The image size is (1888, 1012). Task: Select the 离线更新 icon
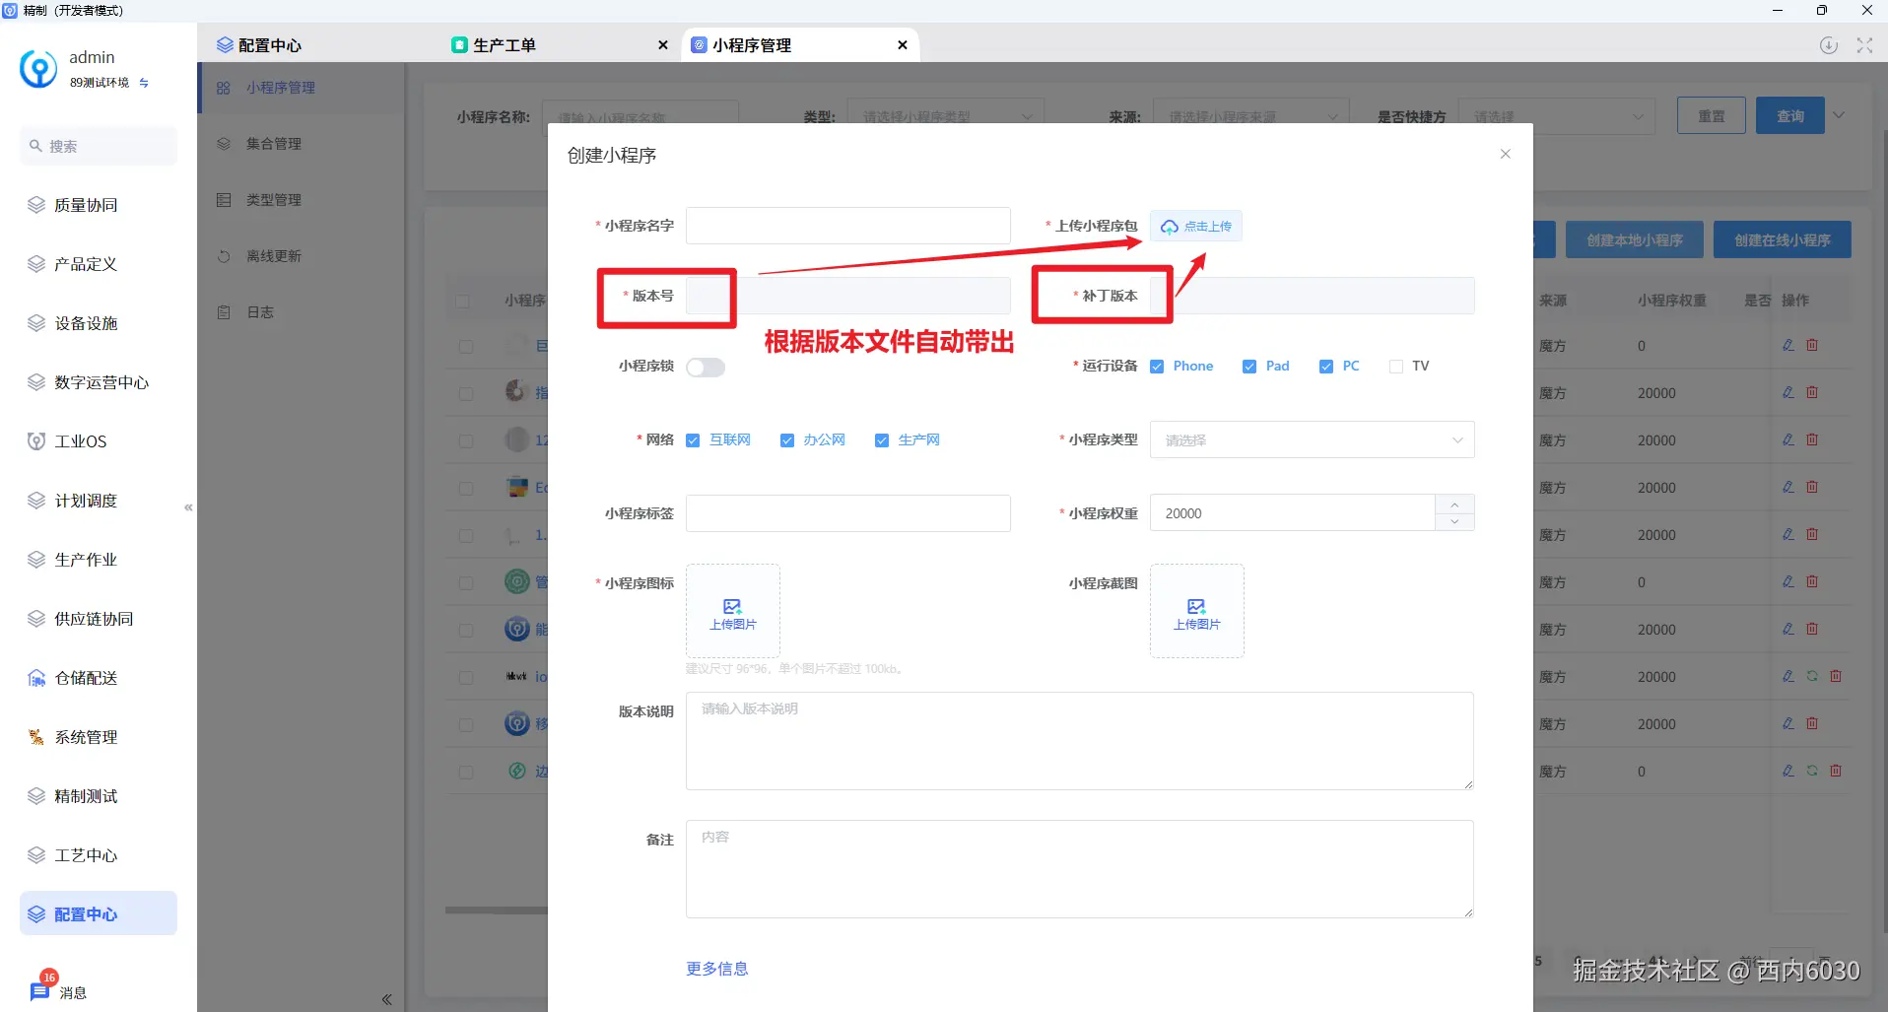224,255
